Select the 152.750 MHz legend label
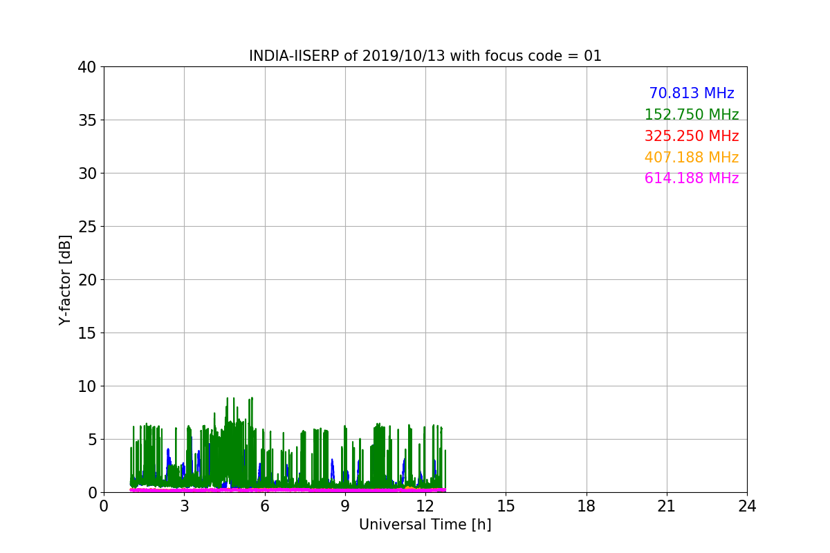 click(692, 115)
